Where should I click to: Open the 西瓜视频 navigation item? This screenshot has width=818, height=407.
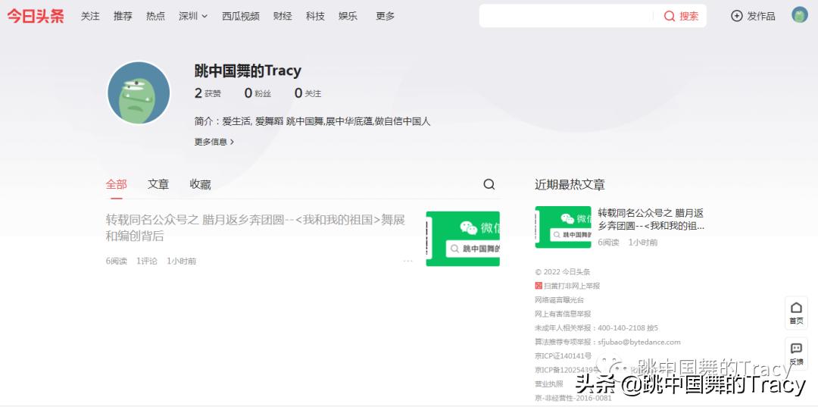241,16
